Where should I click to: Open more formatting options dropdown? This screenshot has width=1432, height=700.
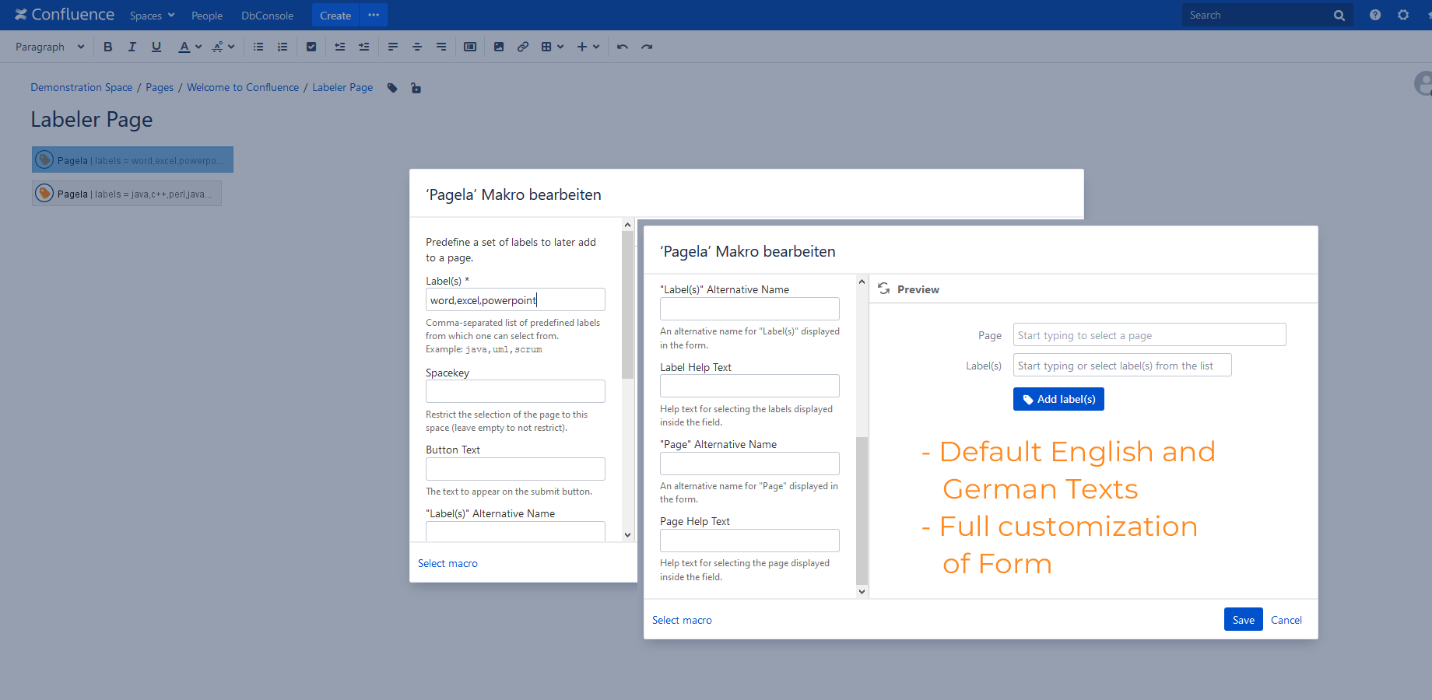click(223, 47)
